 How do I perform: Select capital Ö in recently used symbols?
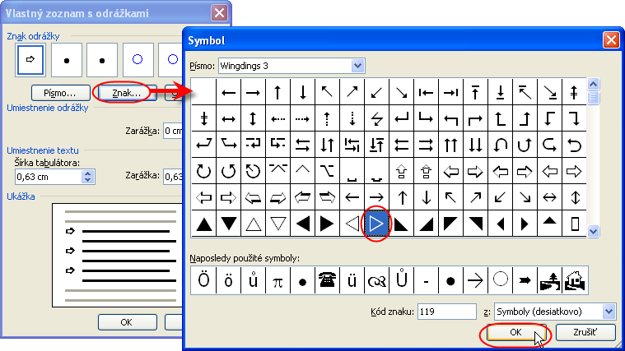tap(203, 280)
